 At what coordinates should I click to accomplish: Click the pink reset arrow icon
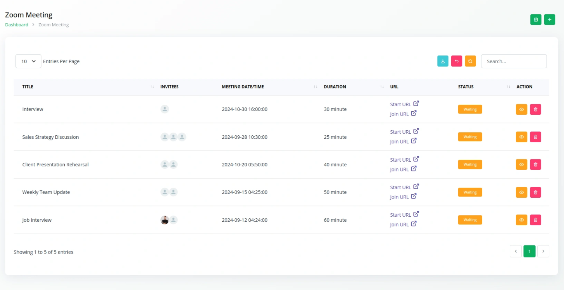pyautogui.click(x=457, y=61)
